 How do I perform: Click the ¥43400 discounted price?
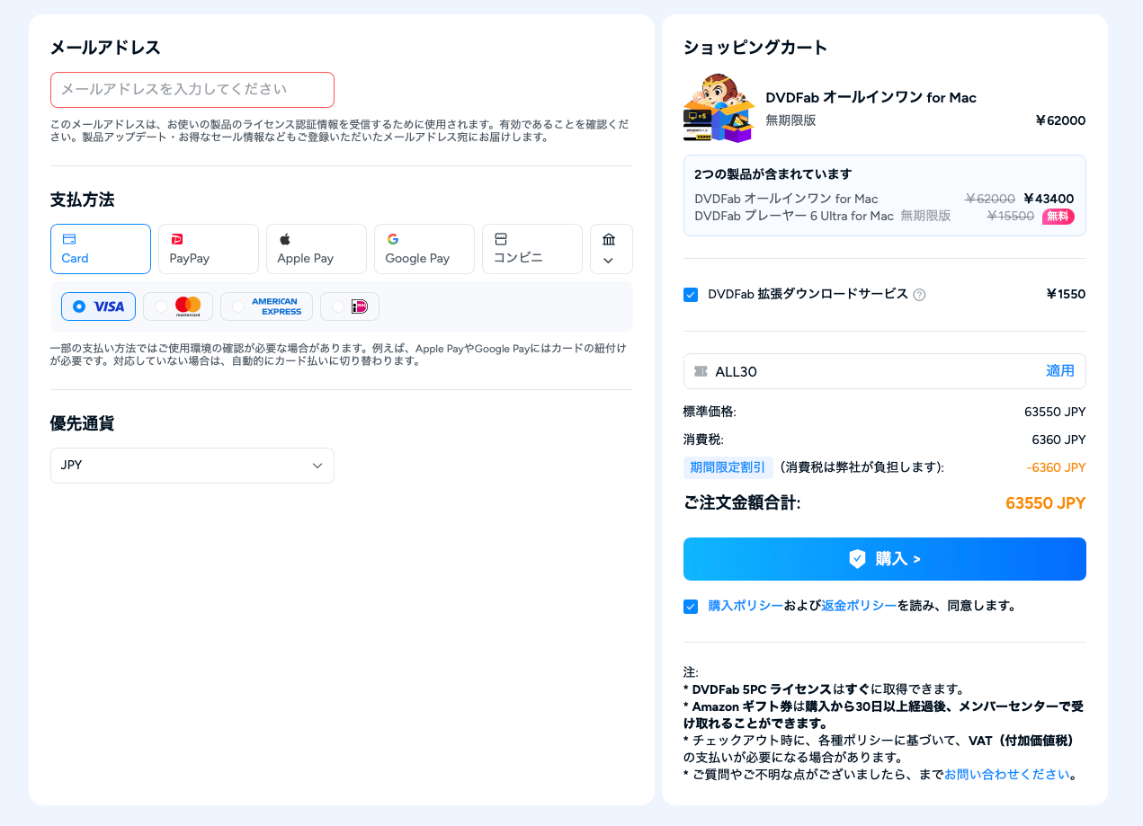tap(1049, 199)
